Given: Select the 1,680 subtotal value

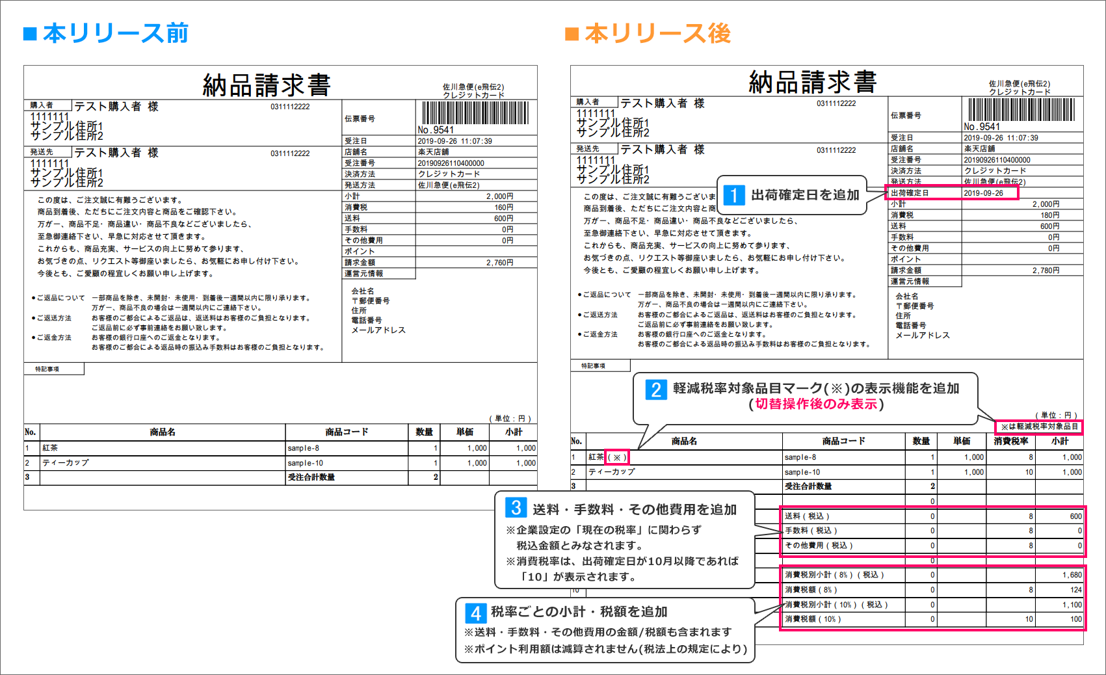Looking at the screenshot, I should click(1072, 575).
